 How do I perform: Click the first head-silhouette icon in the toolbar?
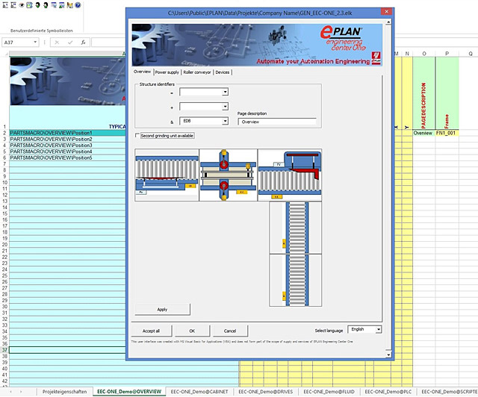click(37, 5)
